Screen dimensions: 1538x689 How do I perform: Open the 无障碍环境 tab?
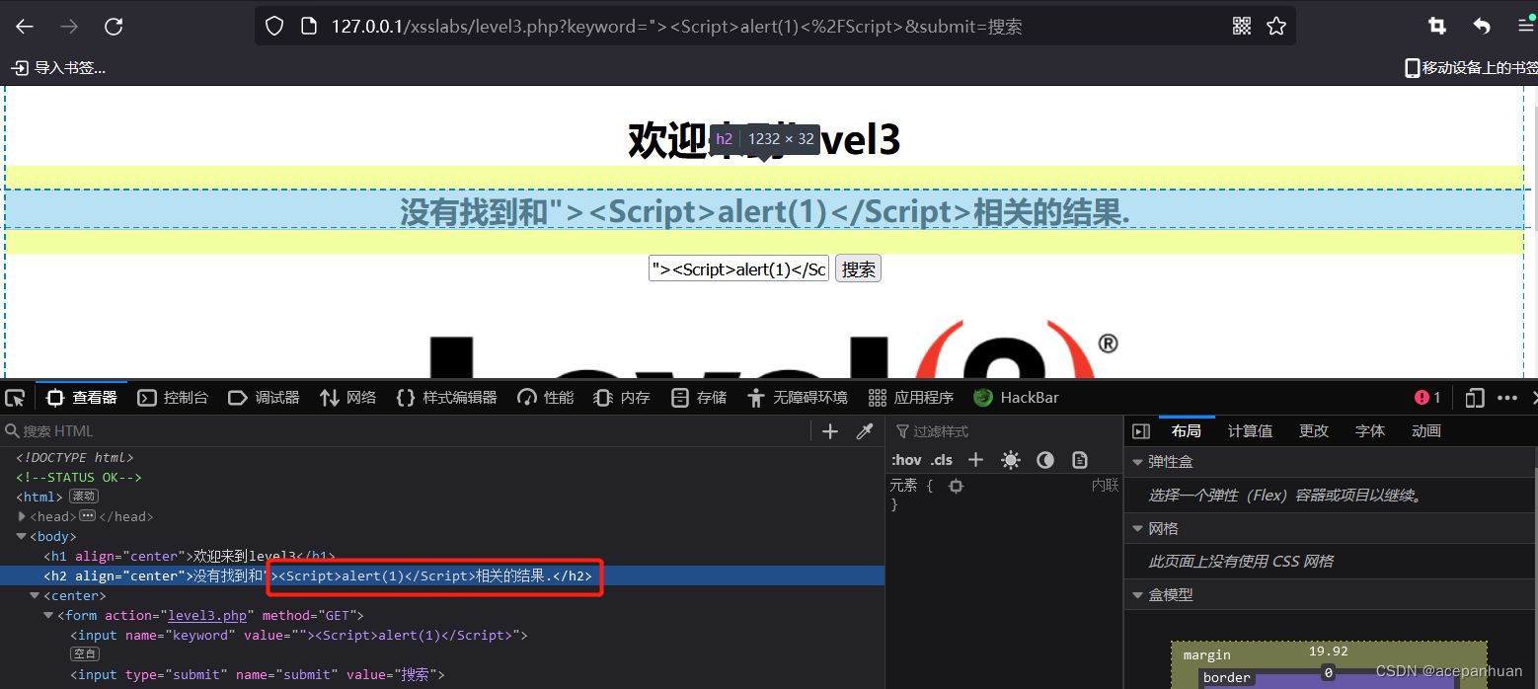point(798,398)
